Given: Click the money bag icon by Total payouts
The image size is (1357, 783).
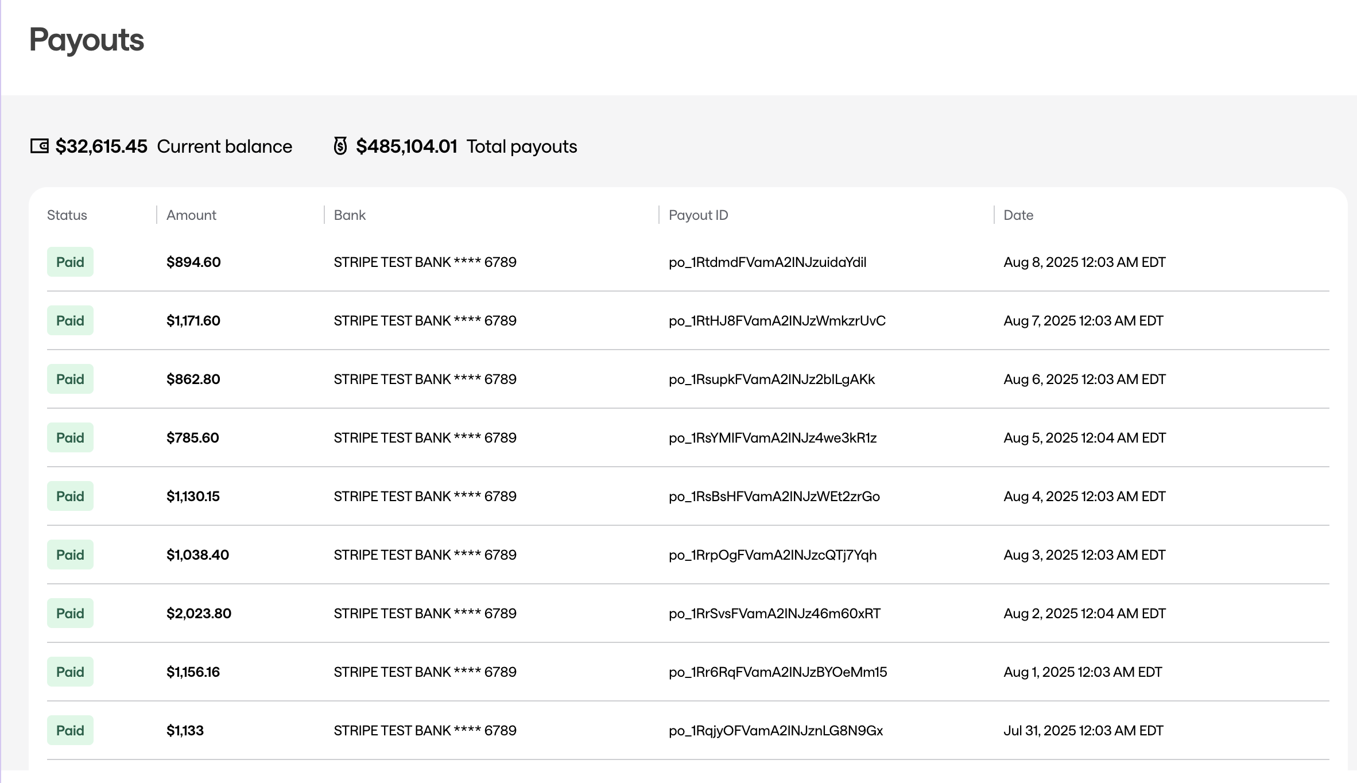Looking at the screenshot, I should point(340,146).
